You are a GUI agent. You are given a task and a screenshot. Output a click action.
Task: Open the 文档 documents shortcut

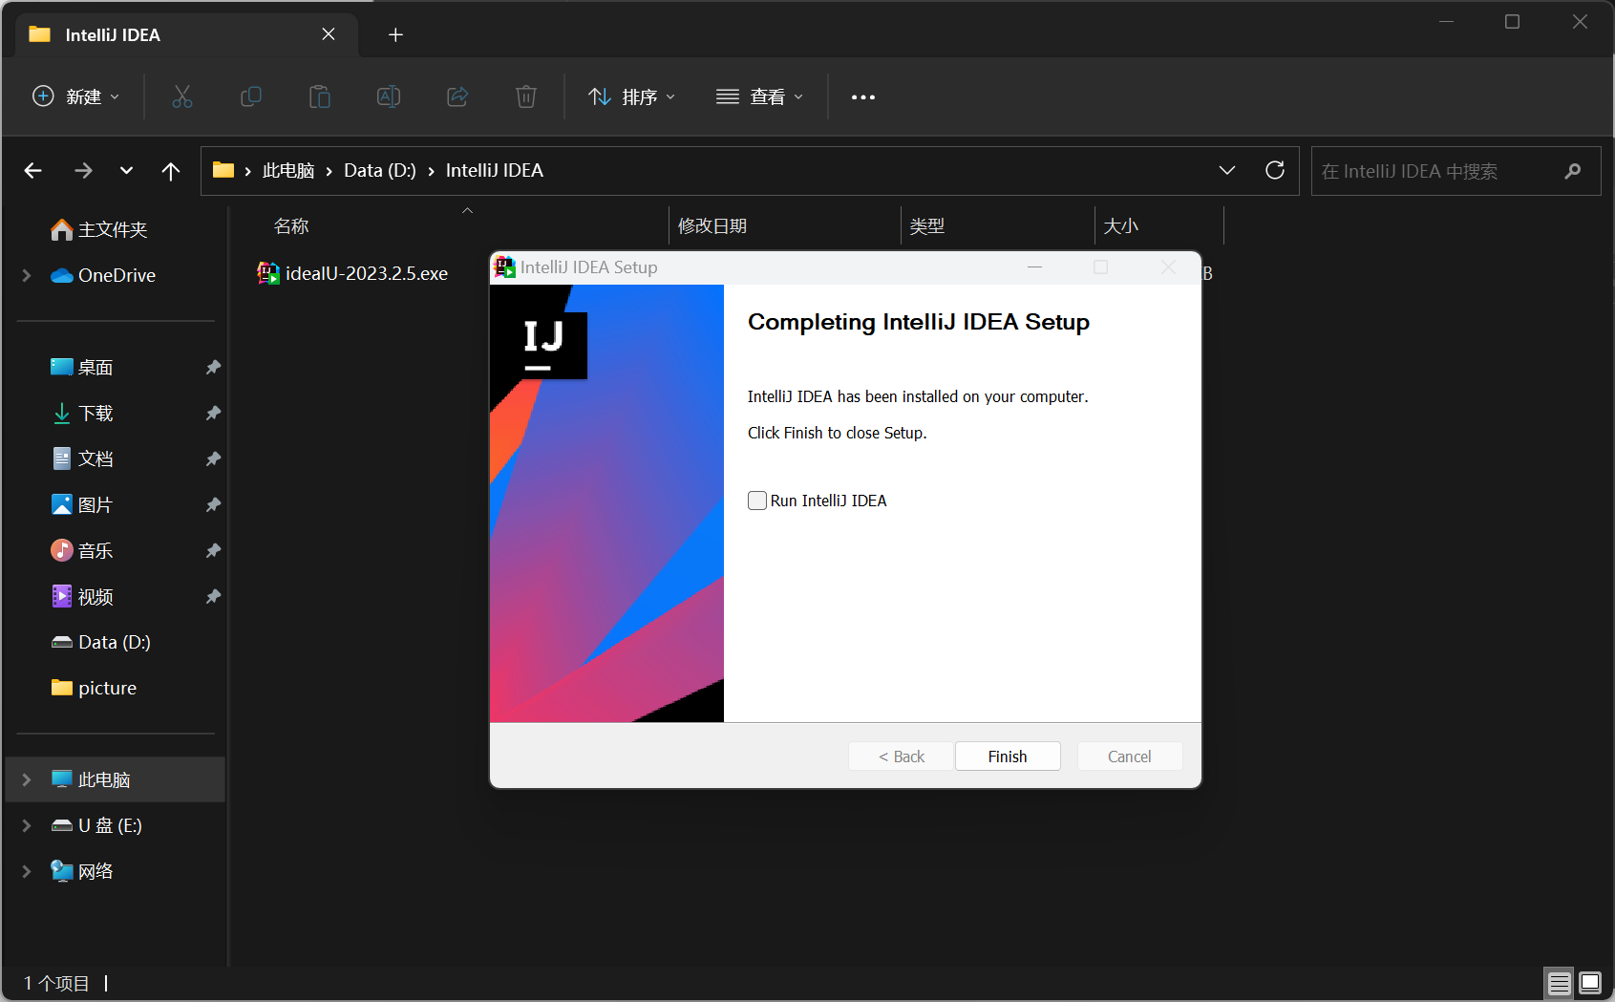(82, 458)
